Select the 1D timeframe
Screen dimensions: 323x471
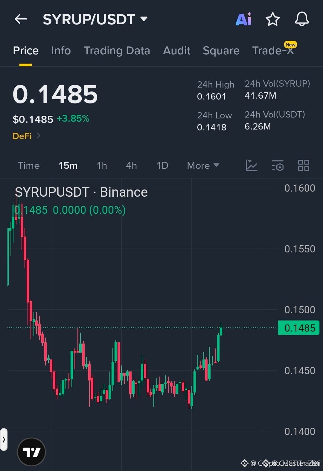[162, 165]
